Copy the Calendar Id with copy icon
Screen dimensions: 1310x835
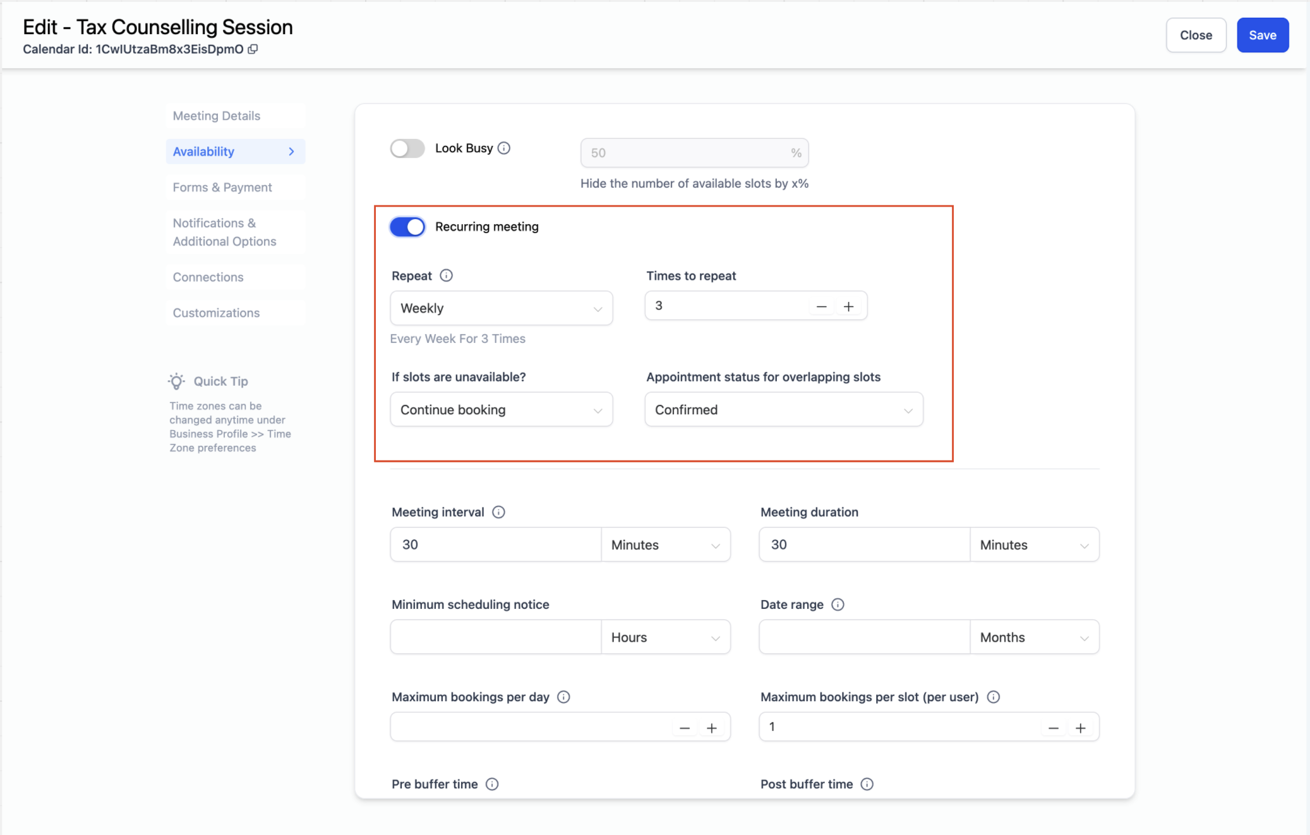253,49
